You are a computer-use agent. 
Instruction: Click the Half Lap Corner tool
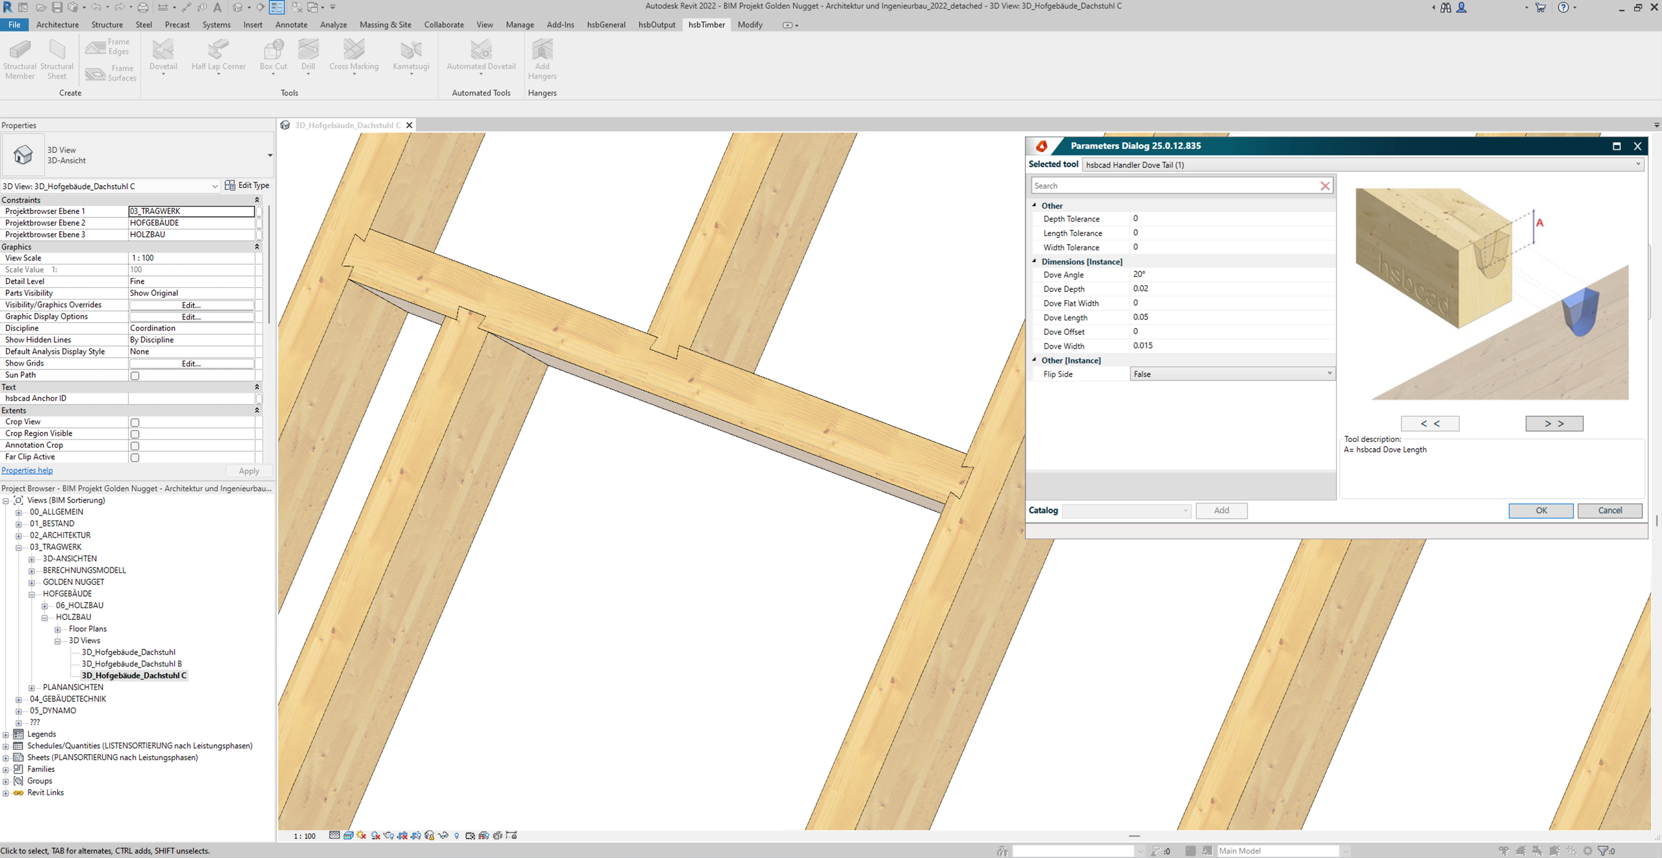[x=218, y=50]
